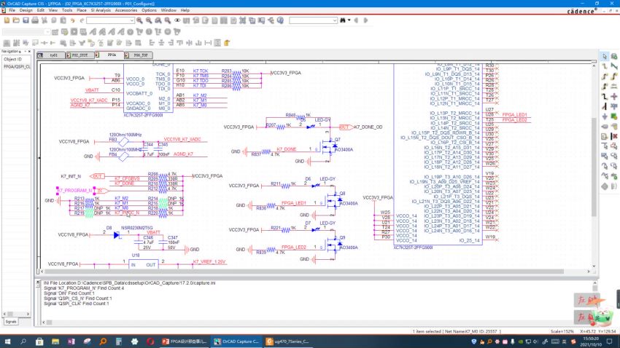Open the Place menu
Screen dimensions: 620x348
[81, 10]
